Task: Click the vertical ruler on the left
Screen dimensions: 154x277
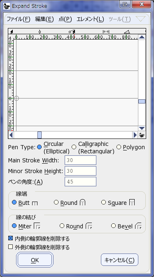Action: coord(11,85)
